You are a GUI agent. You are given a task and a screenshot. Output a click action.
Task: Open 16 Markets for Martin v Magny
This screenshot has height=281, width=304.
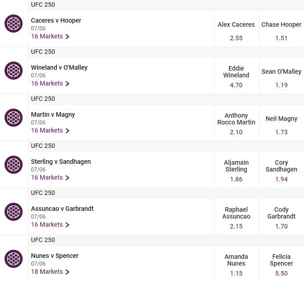pos(50,130)
